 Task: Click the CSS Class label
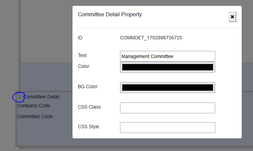click(89, 107)
